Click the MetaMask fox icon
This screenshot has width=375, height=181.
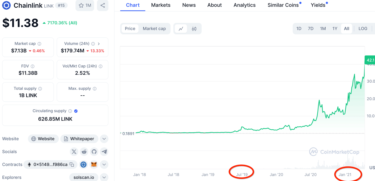(94, 165)
